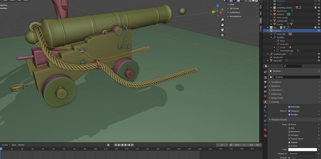Viewport: 321px width, 159px height.
Task: Toggle the pin icon beside brooktau header
Action: tap(318, 71)
